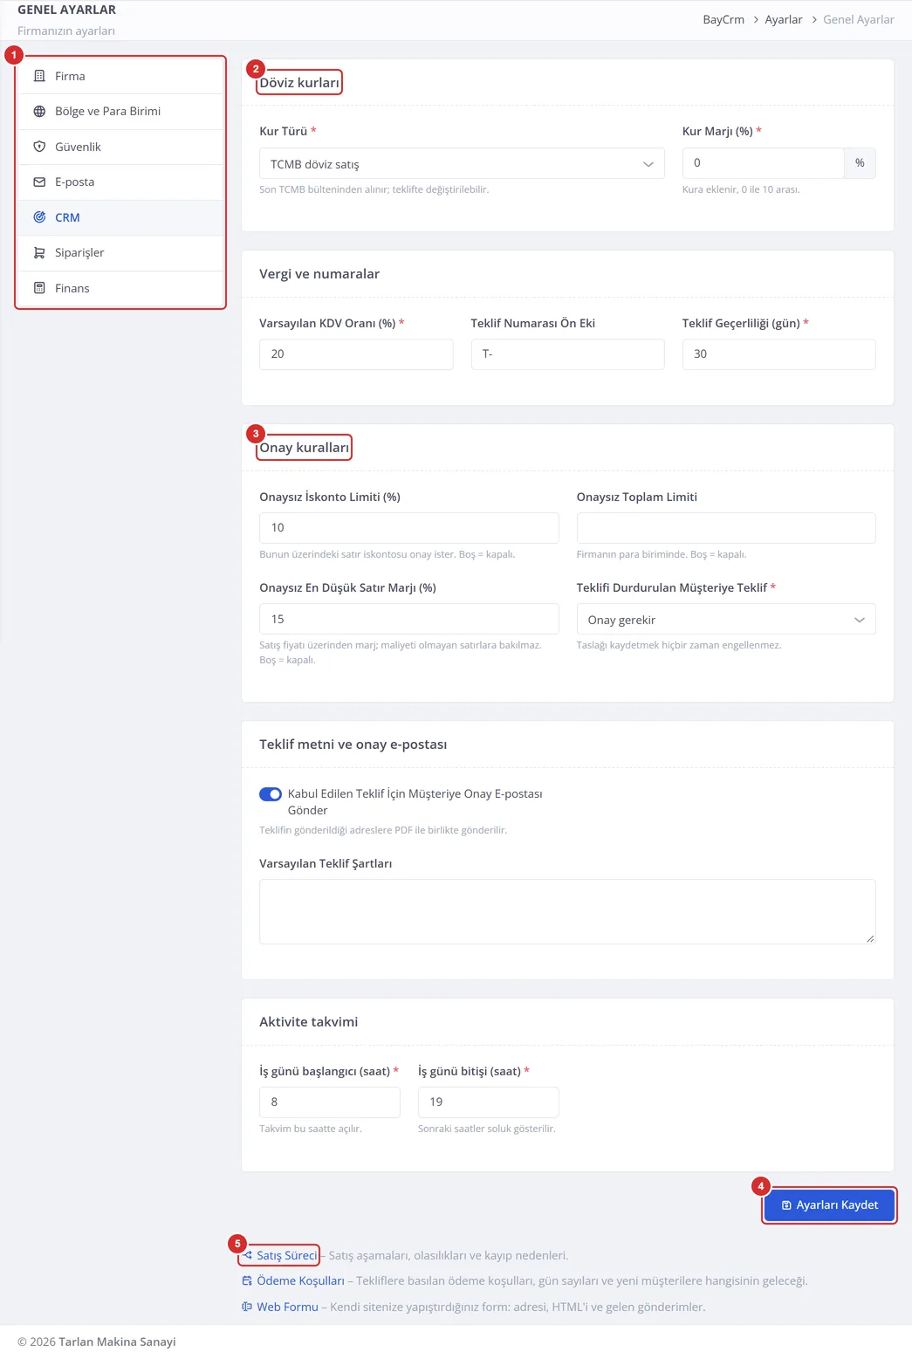The width and height of the screenshot is (912, 1359).
Task: Edit the Teklif Numarası Ön Eki field
Action: (x=568, y=354)
